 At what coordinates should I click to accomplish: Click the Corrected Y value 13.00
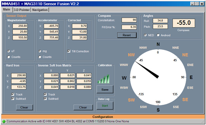click(80, 32)
